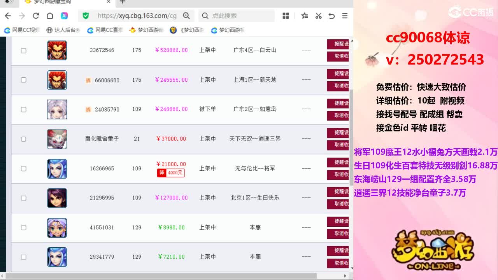498x280 pixels.
Task: Open the avatar thumbnail for 魔化毗舍童子
Action: coord(57,139)
